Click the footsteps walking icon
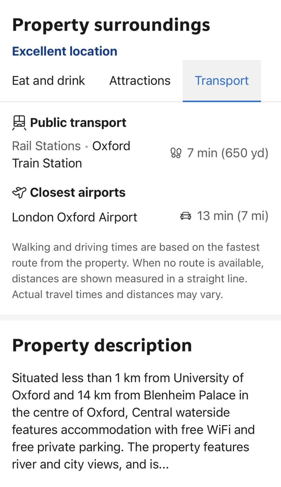This screenshot has height=487, width=281. tap(176, 153)
